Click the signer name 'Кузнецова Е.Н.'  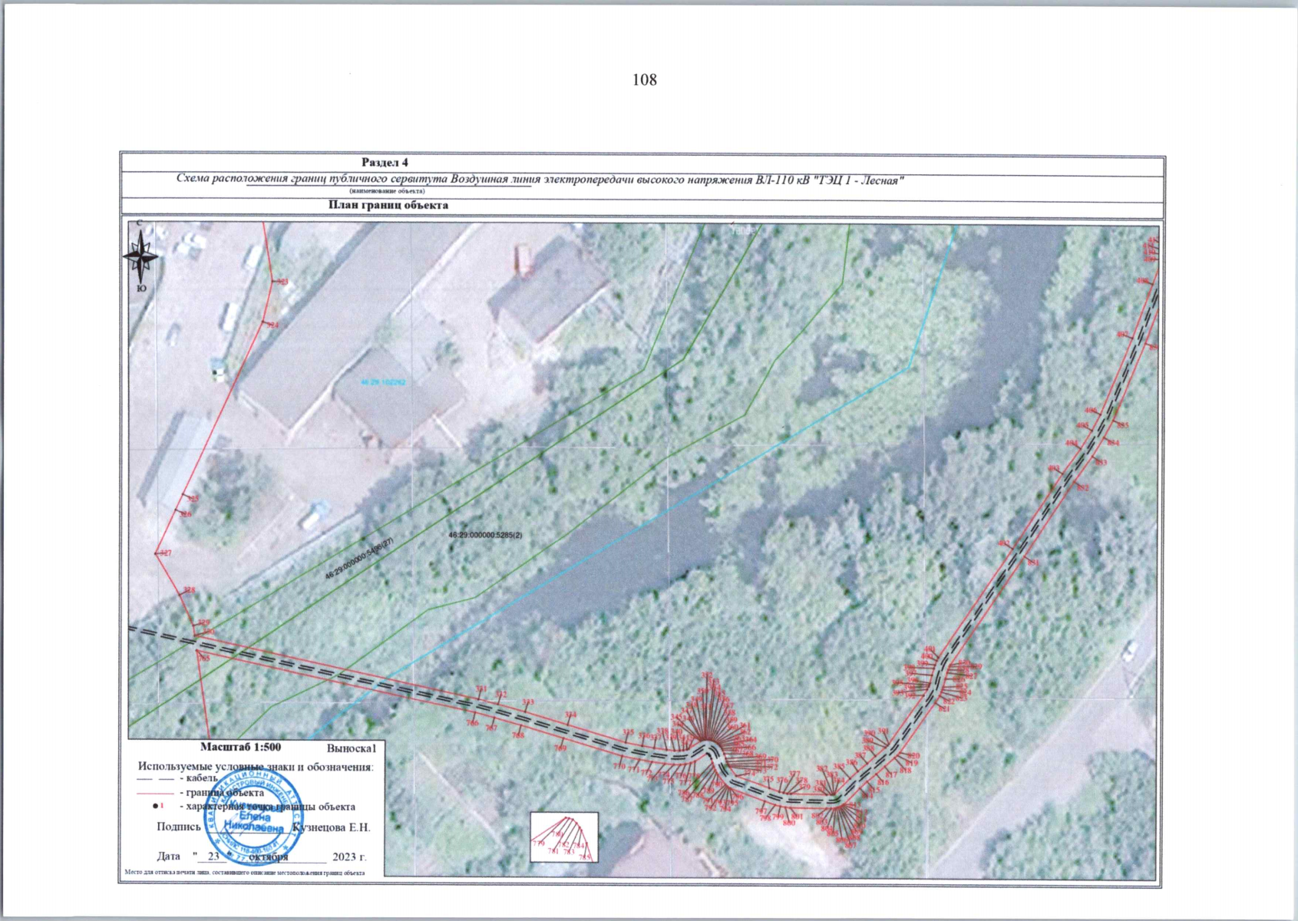332,827
